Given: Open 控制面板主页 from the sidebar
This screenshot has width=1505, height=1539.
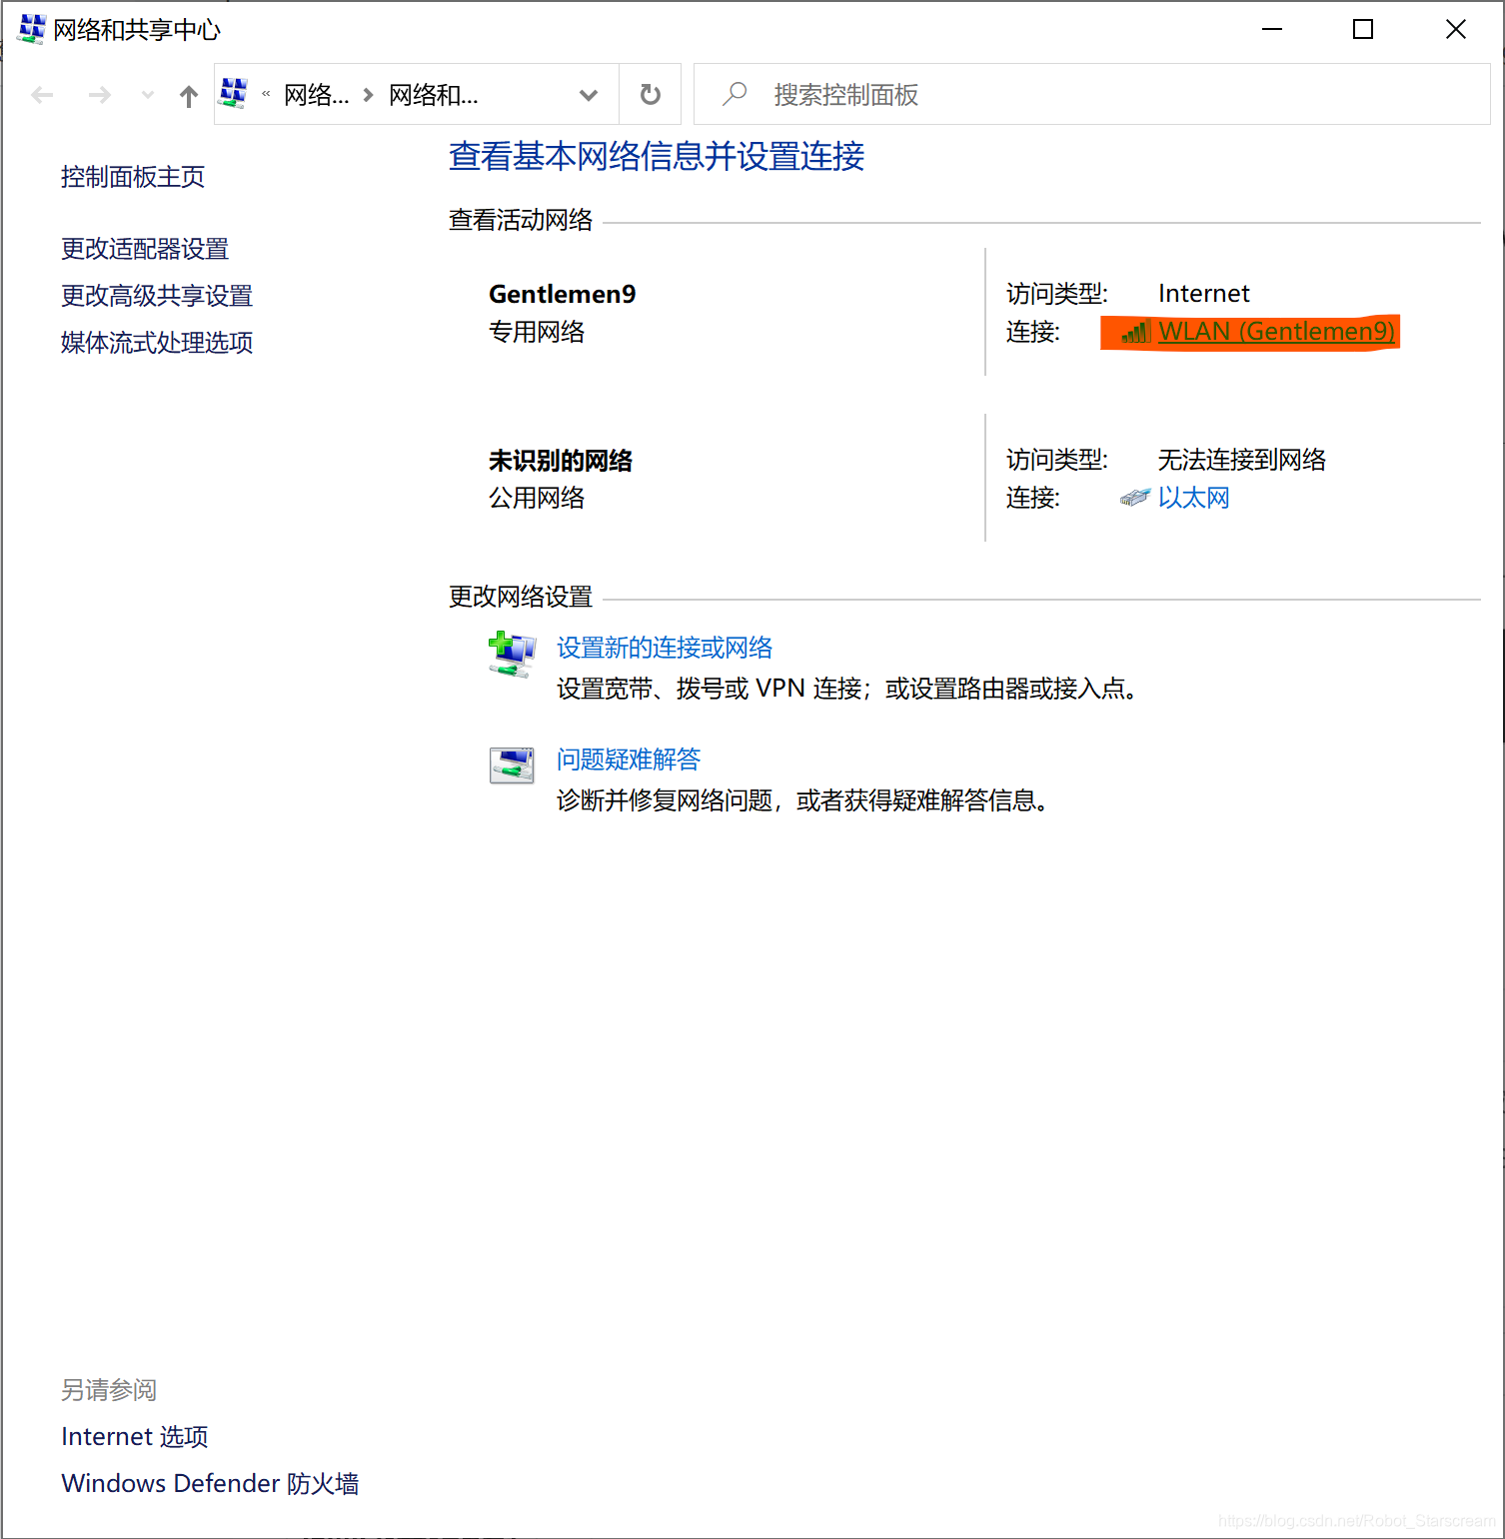Looking at the screenshot, I should pos(132,176).
